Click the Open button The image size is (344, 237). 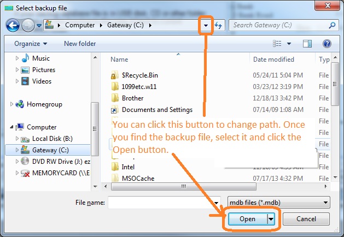[247, 219]
